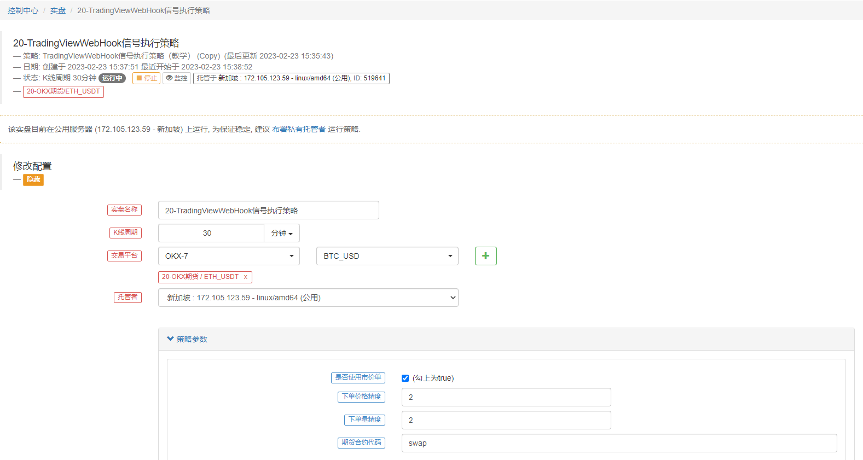This screenshot has height=460, width=863.
Task: Click the 交易平台 label tag
Action: coord(125,256)
